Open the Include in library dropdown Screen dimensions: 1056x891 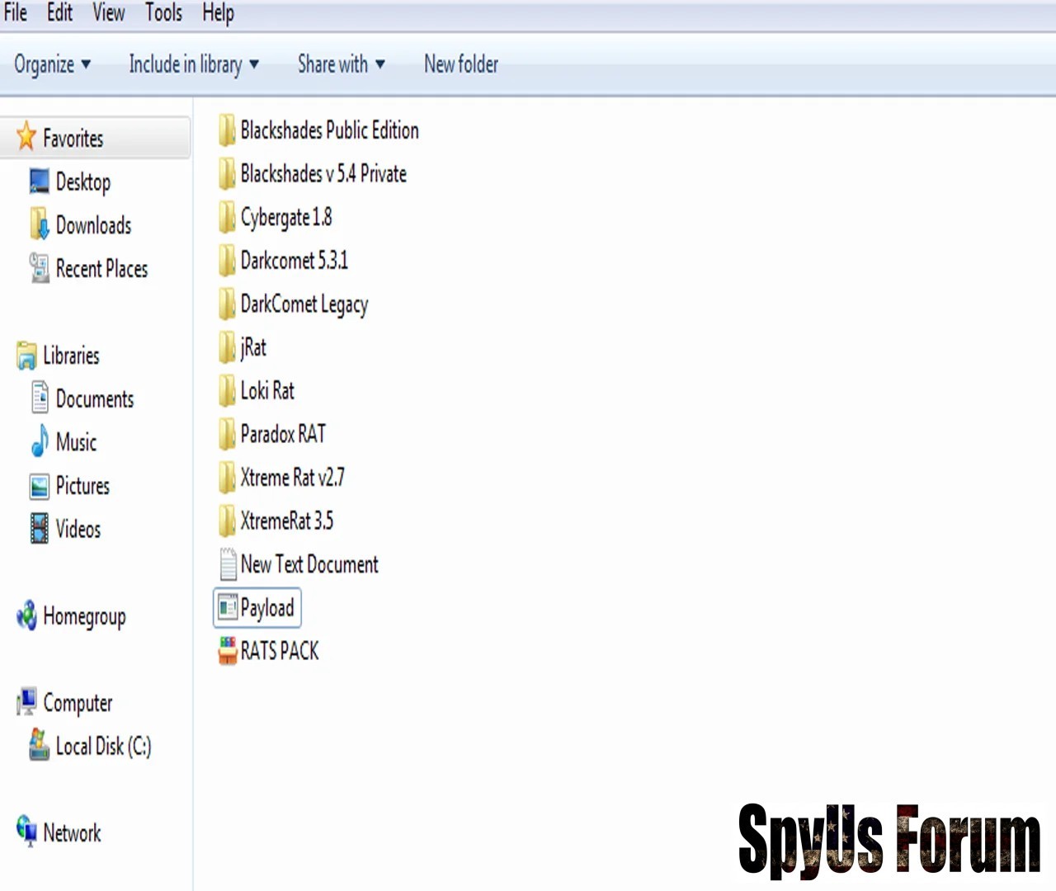coord(194,64)
